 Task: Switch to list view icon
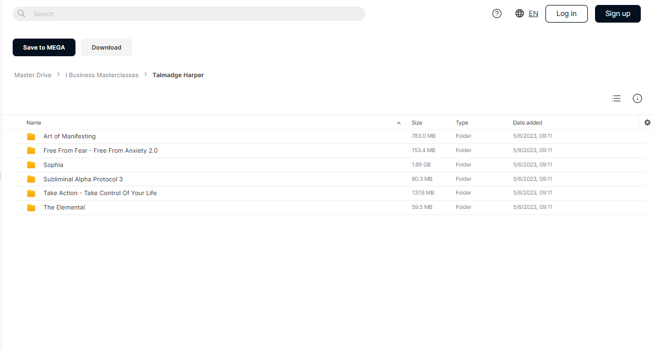(x=616, y=99)
